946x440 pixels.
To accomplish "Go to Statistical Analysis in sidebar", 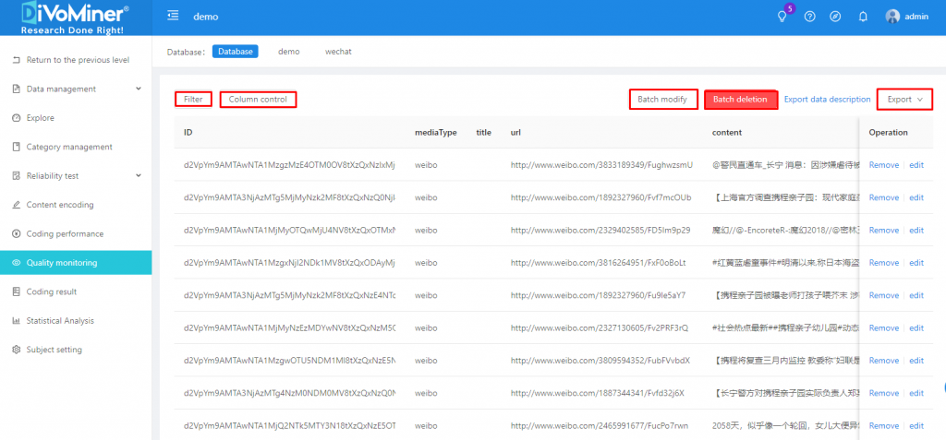I will click(60, 321).
